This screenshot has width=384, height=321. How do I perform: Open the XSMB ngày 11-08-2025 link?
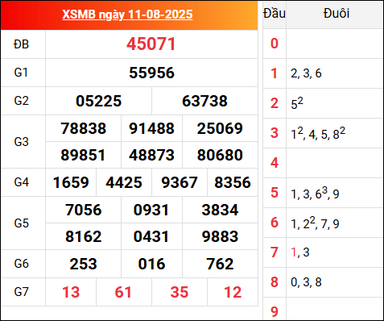(x=127, y=15)
